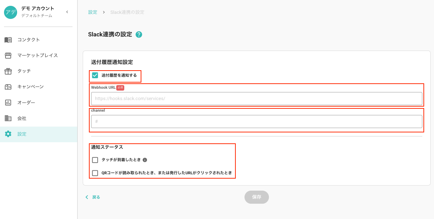Click the 送付履歴通知設定 heading
434x219 pixels.
tap(112, 62)
